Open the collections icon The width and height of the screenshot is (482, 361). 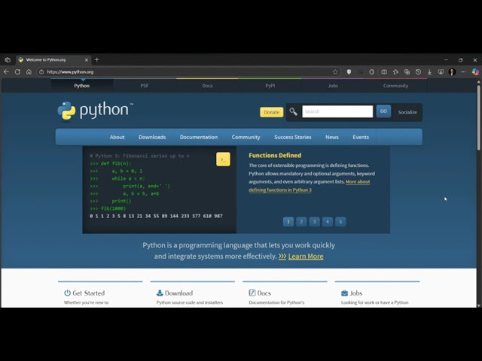click(407, 72)
